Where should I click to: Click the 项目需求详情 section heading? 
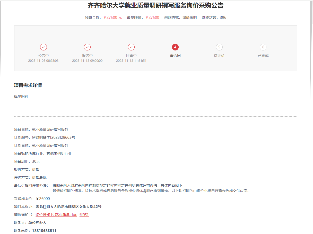[28, 85]
